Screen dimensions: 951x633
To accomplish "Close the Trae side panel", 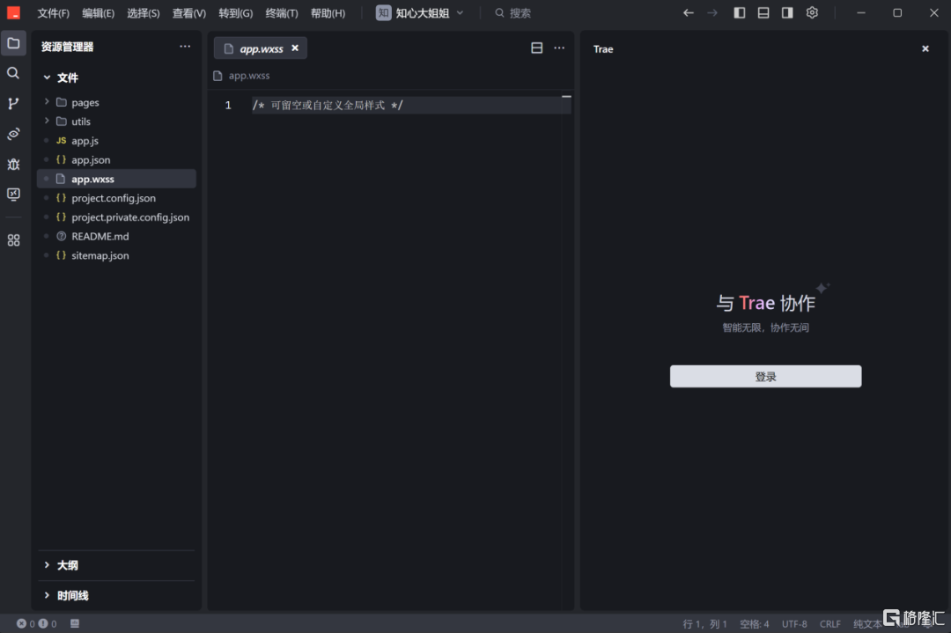I will [x=925, y=48].
